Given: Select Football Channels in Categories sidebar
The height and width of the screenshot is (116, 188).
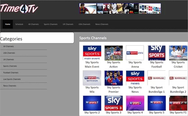Looking at the screenshot, I should coord(11,73).
